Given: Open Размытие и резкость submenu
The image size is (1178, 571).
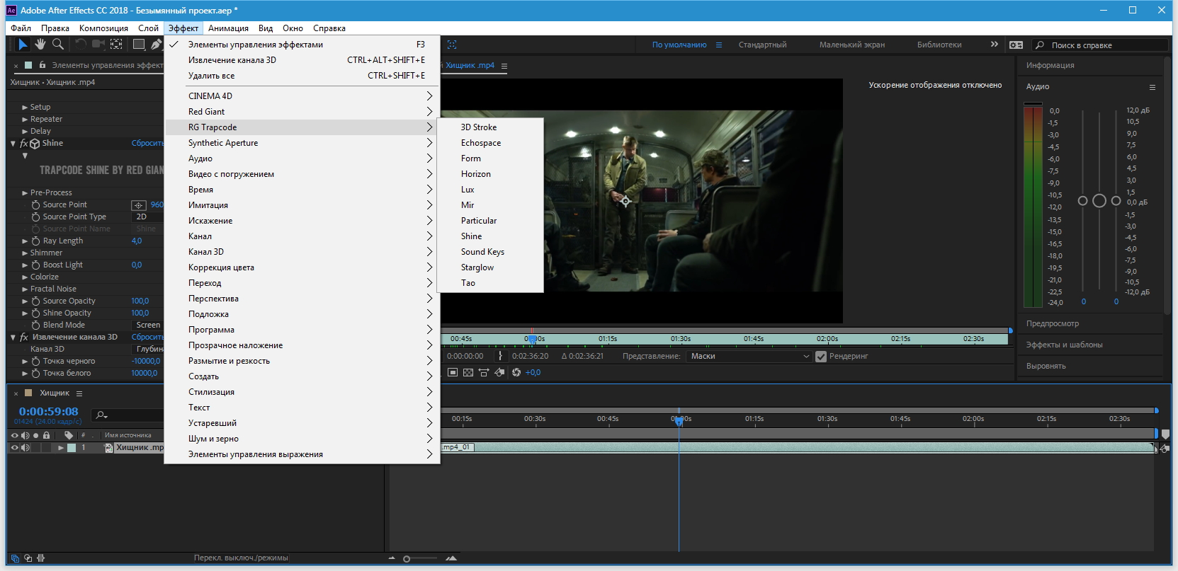Looking at the screenshot, I should click(x=302, y=361).
